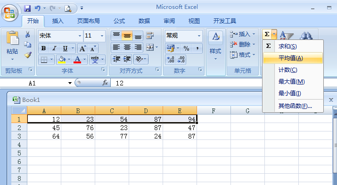Select cell containing 77

[x=112, y=136]
